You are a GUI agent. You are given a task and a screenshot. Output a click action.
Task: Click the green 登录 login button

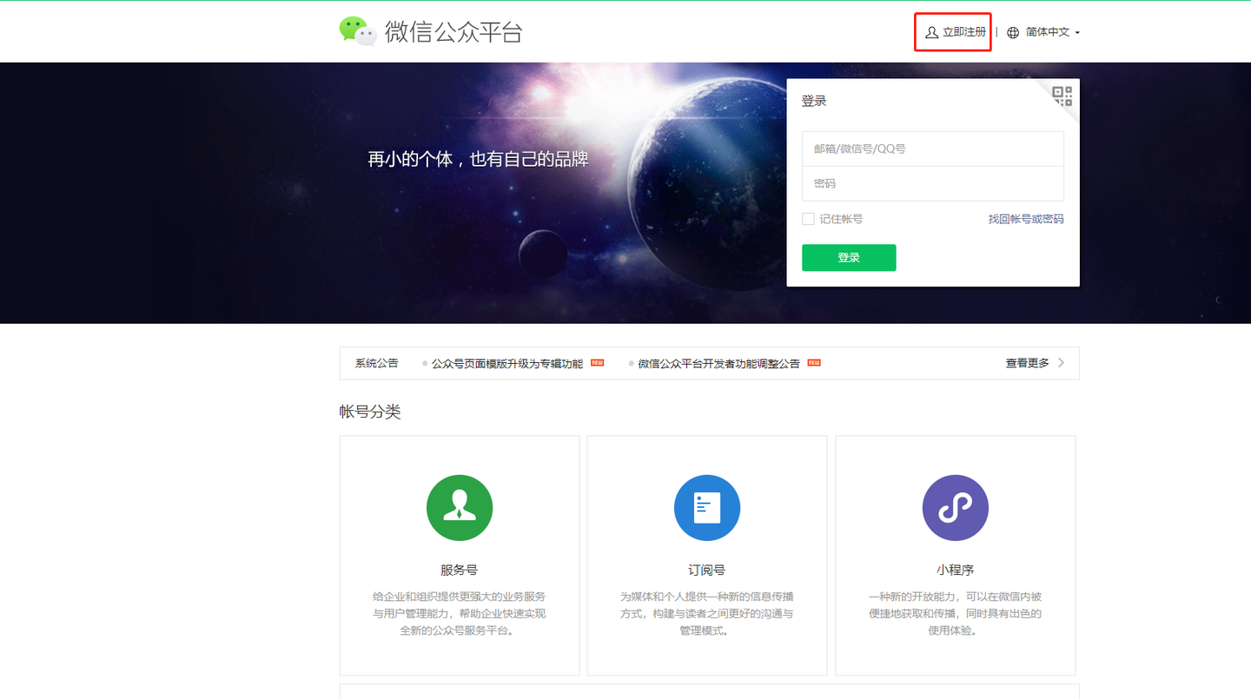point(848,257)
